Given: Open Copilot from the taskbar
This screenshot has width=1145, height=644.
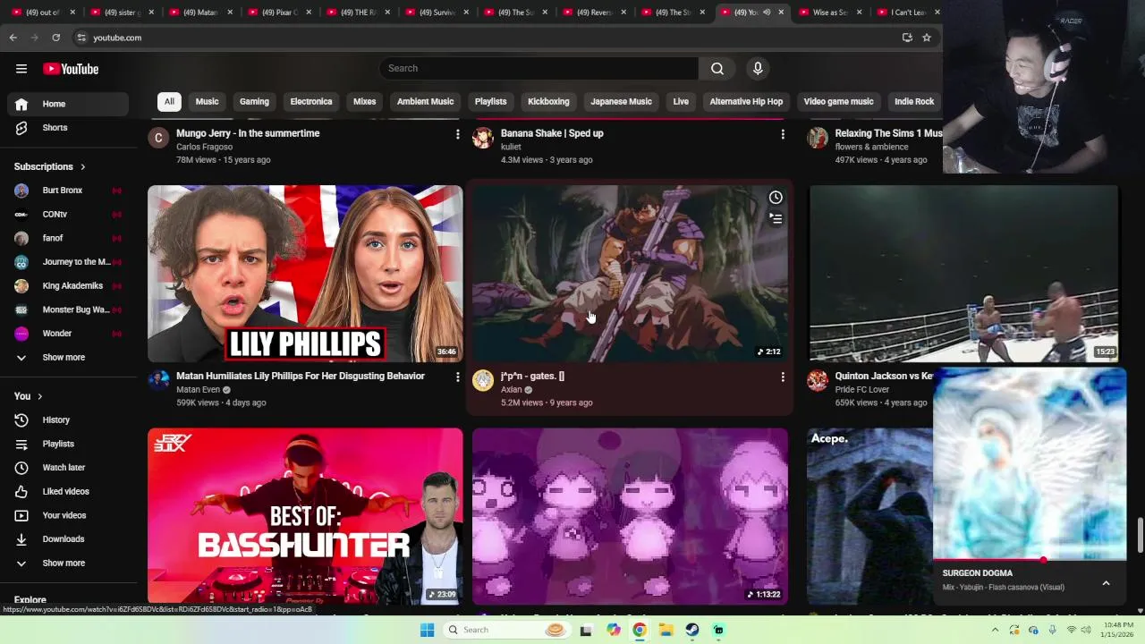Looking at the screenshot, I should coord(613,630).
